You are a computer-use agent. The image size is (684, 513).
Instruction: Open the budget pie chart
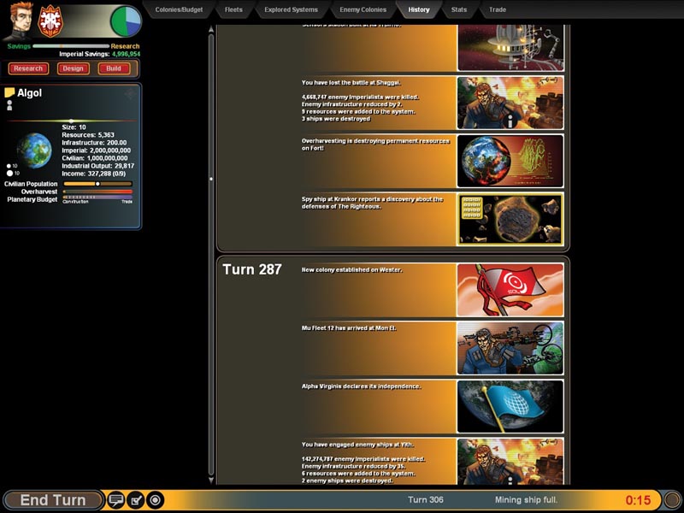pyautogui.click(x=126, y=21)
